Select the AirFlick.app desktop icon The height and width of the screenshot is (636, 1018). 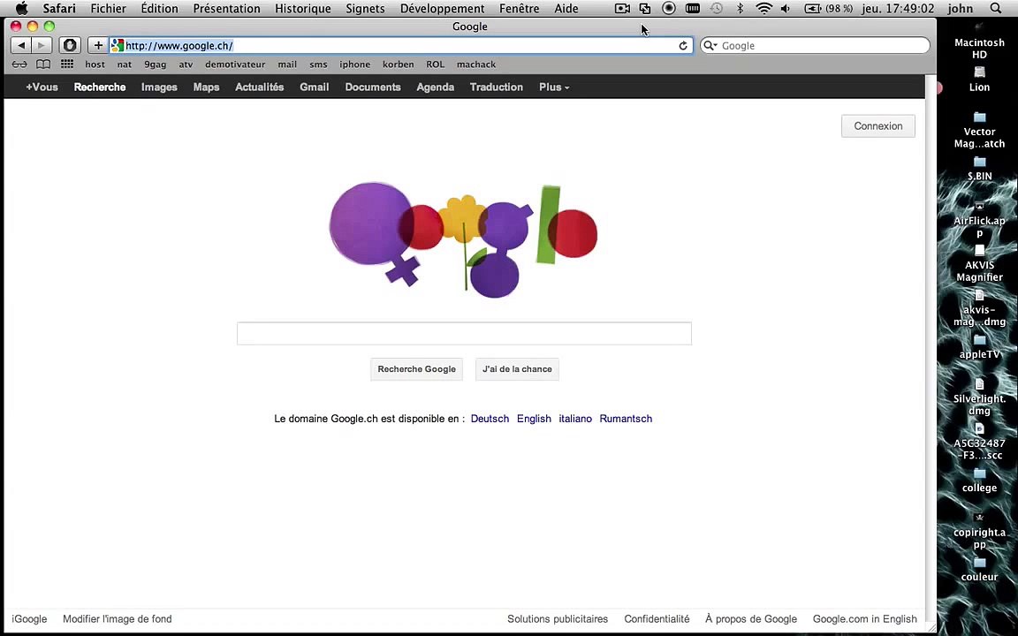[x=980, y=219]
